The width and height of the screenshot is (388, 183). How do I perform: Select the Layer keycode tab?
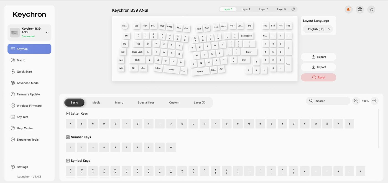(x=197, y=102)
